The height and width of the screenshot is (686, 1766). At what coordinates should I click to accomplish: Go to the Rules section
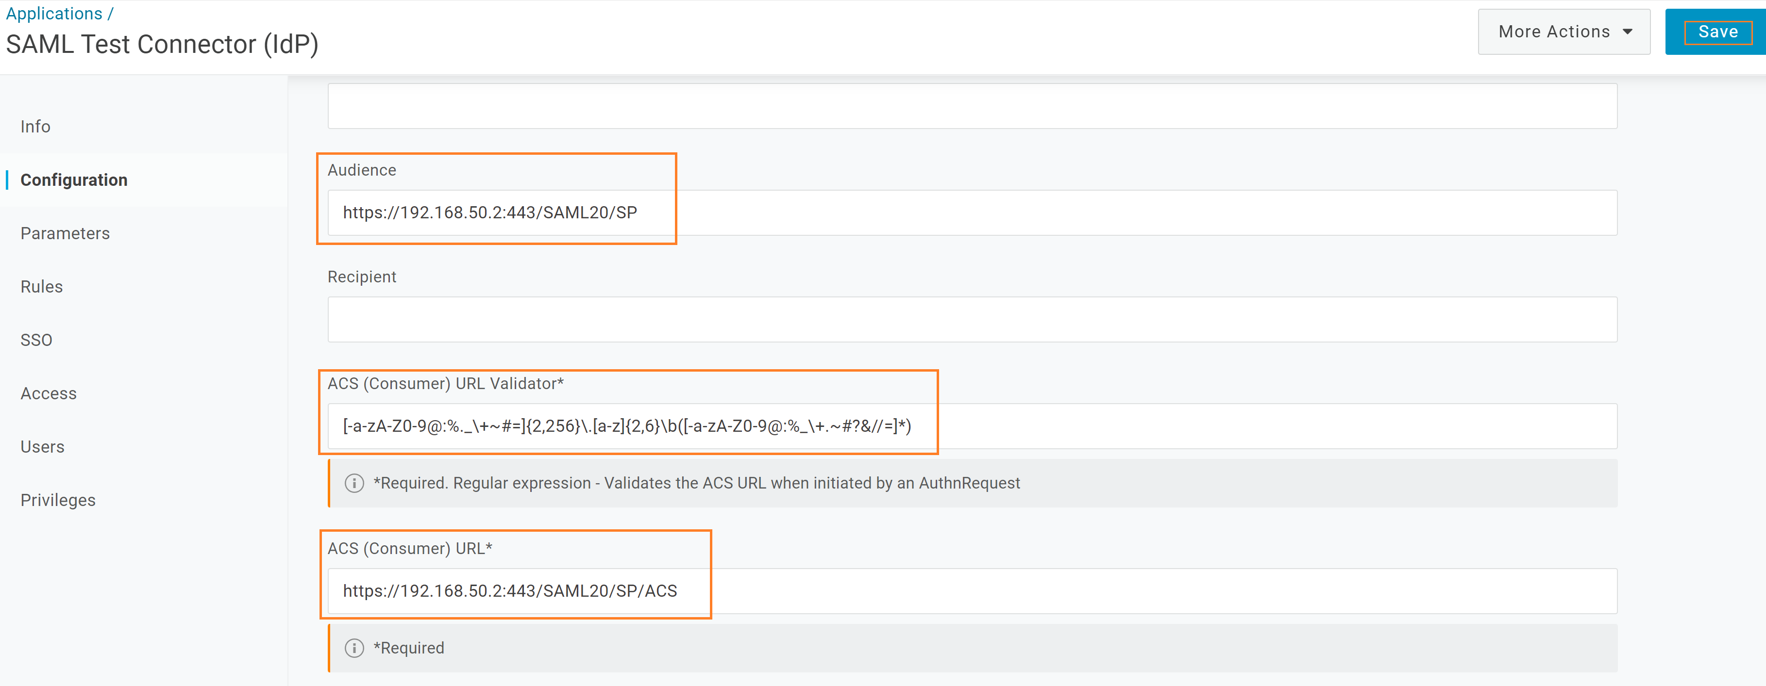click(42, 287)
